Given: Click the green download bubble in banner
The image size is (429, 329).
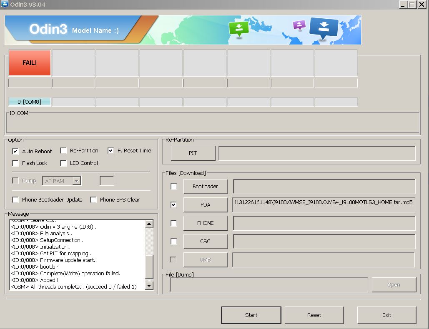Looking at the screenshot, I should click(x=239, y=28).
